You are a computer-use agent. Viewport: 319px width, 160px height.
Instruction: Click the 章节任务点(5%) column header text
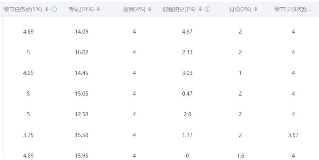tap(23, 9)
